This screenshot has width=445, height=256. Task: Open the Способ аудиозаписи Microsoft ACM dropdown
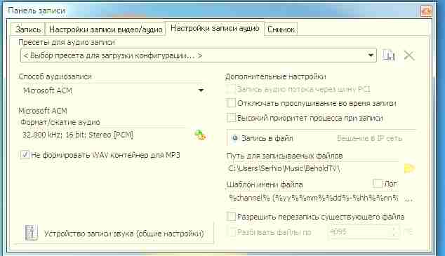pyautogui.click(x=114, y=90)
